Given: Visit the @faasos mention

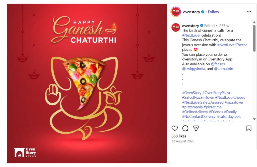Looking at the screenshot, I should click(218, 64).
